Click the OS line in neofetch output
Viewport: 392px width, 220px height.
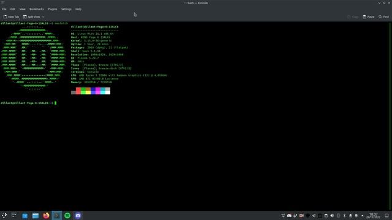(92, 34)
